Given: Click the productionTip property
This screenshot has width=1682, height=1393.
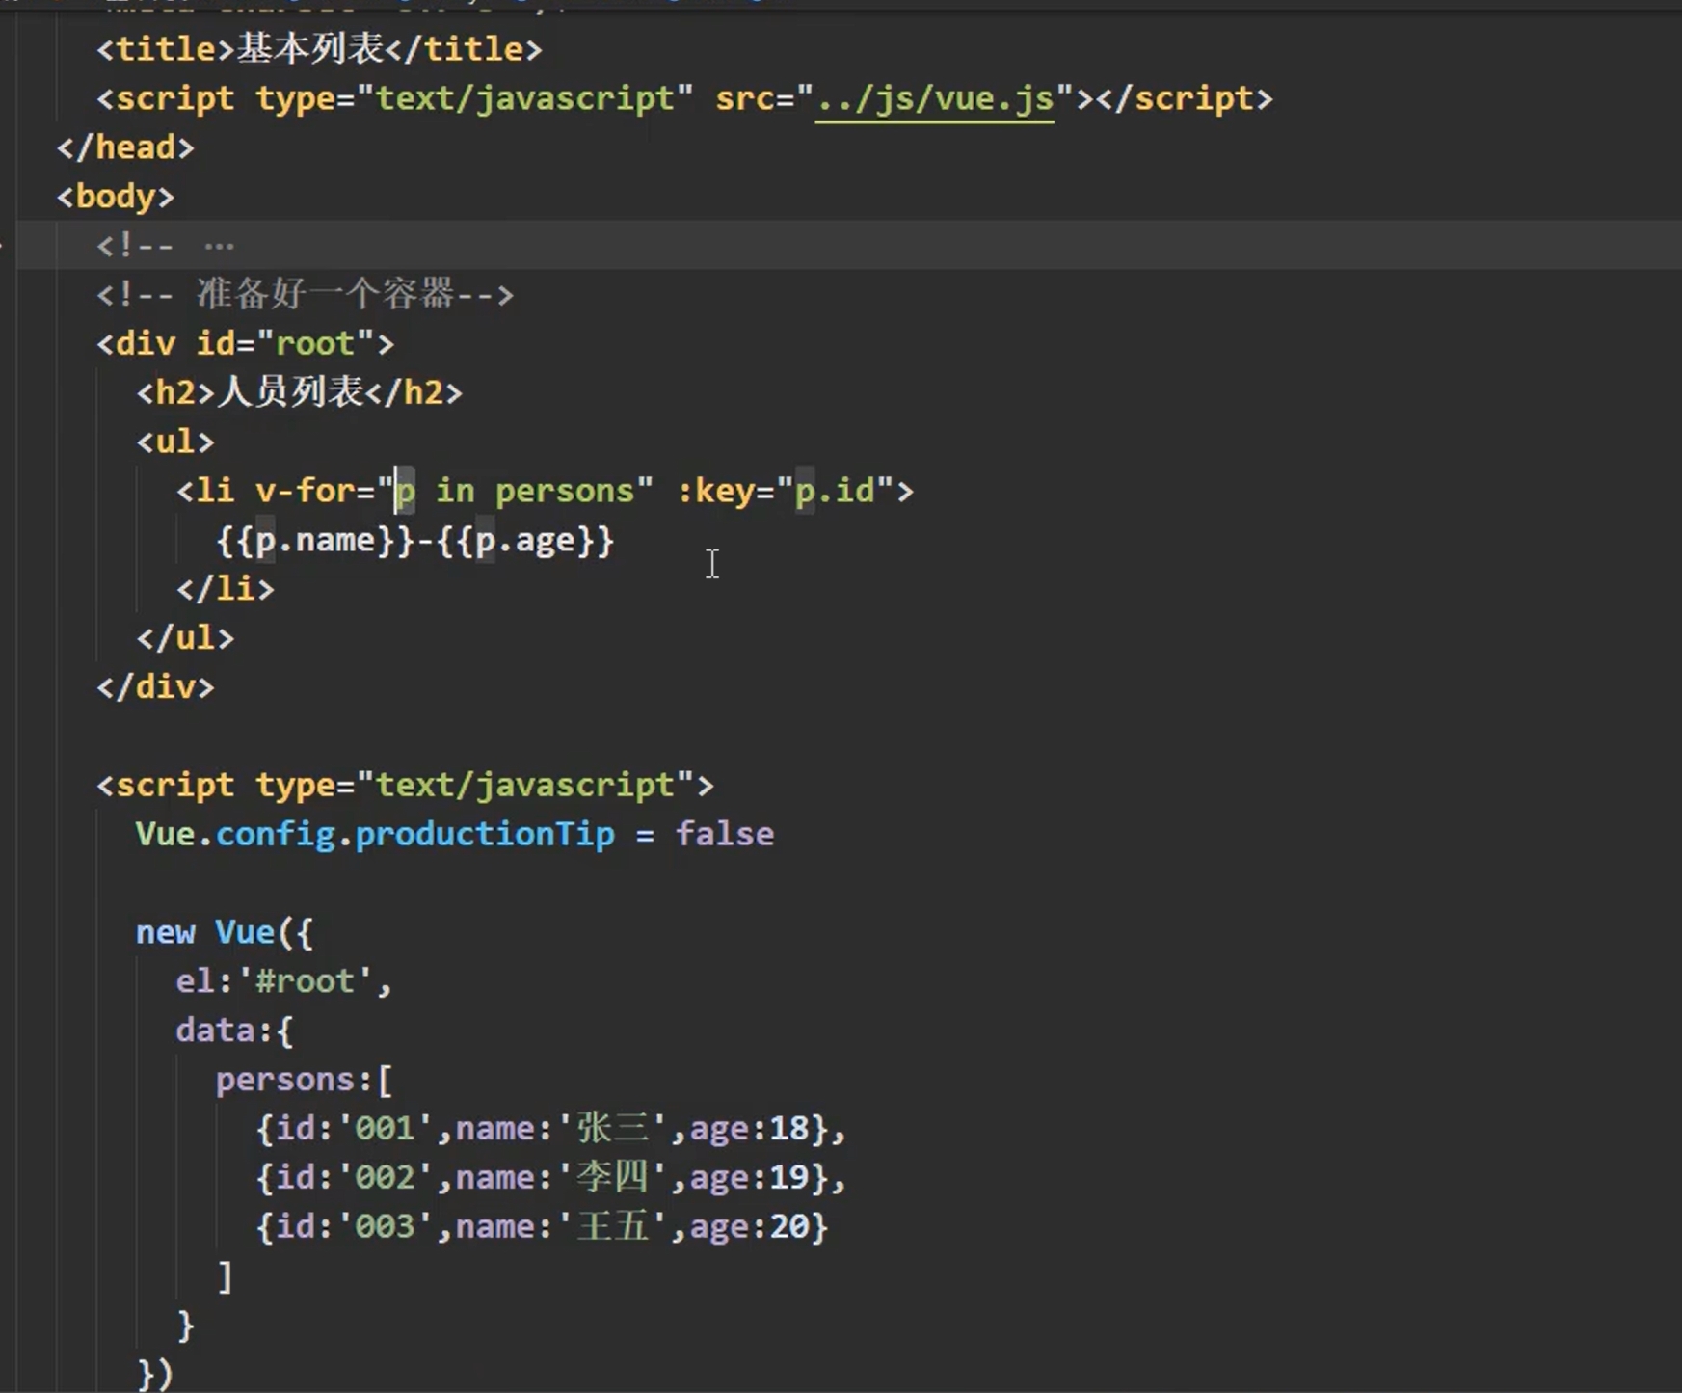Looking at the screenshot, I should tap(484, 835).
